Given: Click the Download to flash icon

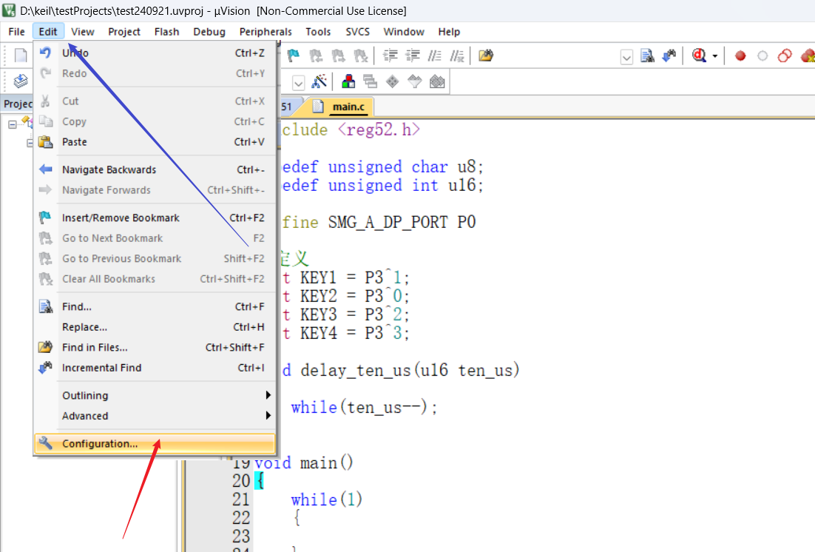Looking at the screenshot, I should (x=21, y=81).
